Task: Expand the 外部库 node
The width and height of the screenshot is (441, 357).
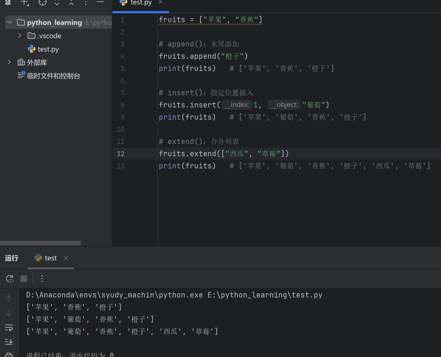Action: [x=9, y=62]
